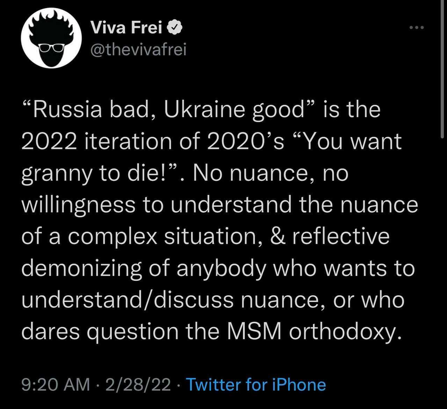Screen dimensions: 447x409
Task: Open the Twitter for iPhone source link
Action: coord(256,385)
